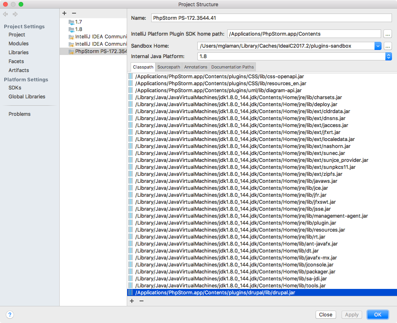Select the cldrdata.jar classpath entry

click(262, 111)
